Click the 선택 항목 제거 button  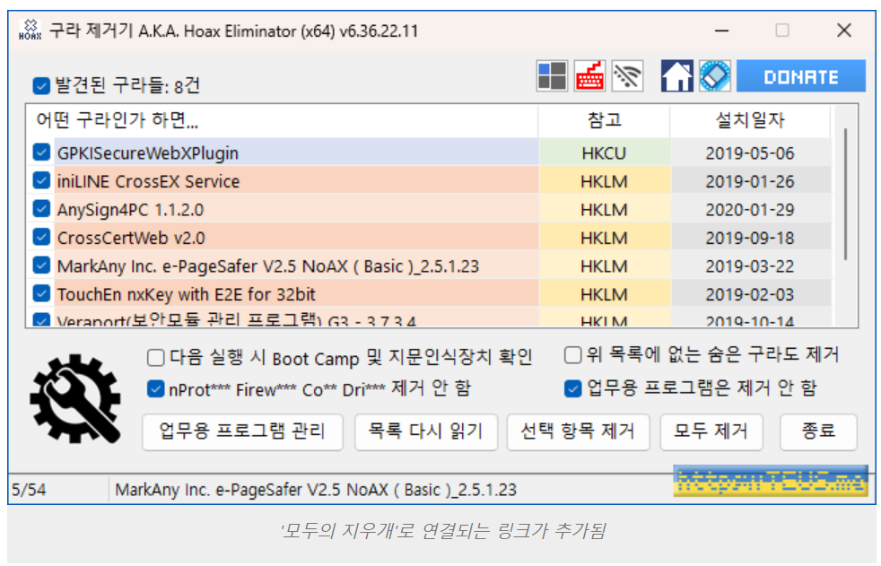(578, 431)
